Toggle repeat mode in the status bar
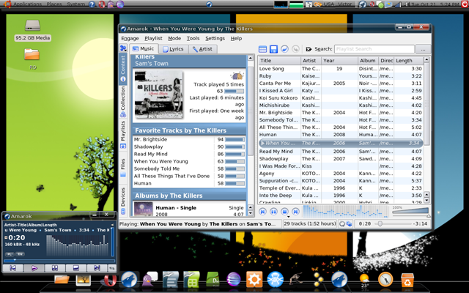 [342, 224]
